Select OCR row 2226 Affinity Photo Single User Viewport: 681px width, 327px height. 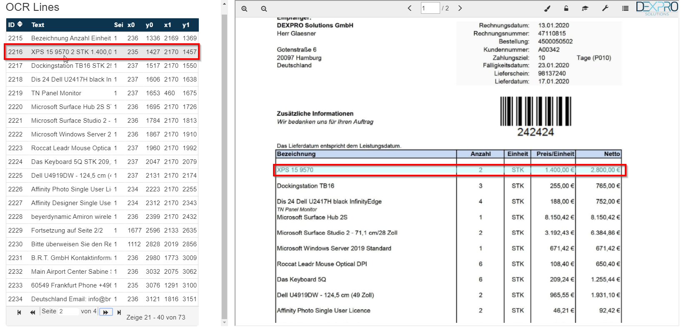(102, 189)
